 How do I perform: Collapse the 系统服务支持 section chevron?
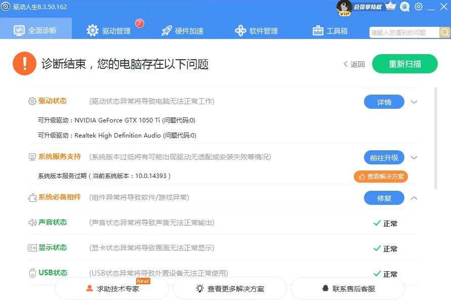coord(414,157)
